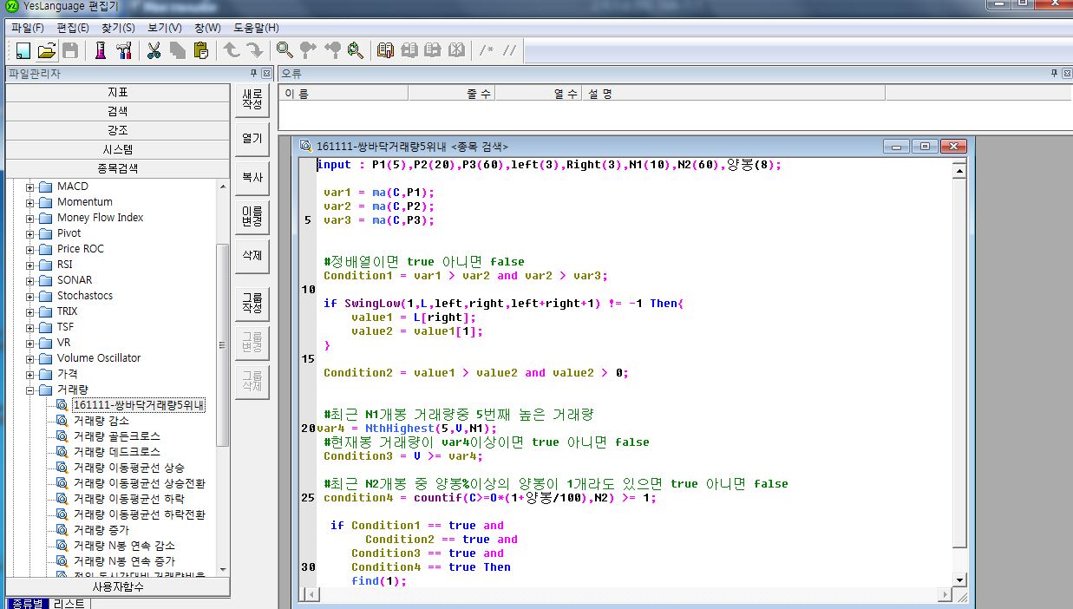Click the hammer build tools icon
The height and width of the screenshot is (609, 1073).
pos(124,50)
